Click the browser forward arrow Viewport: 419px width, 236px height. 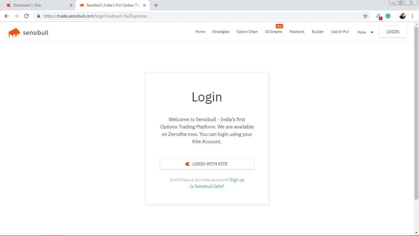[x=17, y=16]
